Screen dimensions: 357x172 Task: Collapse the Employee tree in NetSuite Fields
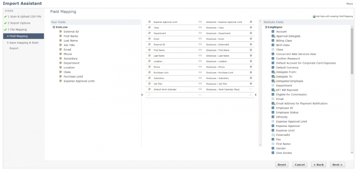click(x=266, y=27)
